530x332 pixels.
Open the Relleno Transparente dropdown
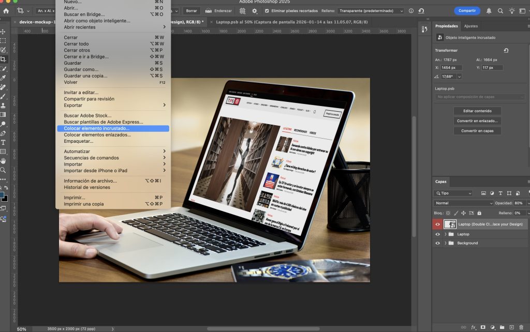[x=371, y=10]
